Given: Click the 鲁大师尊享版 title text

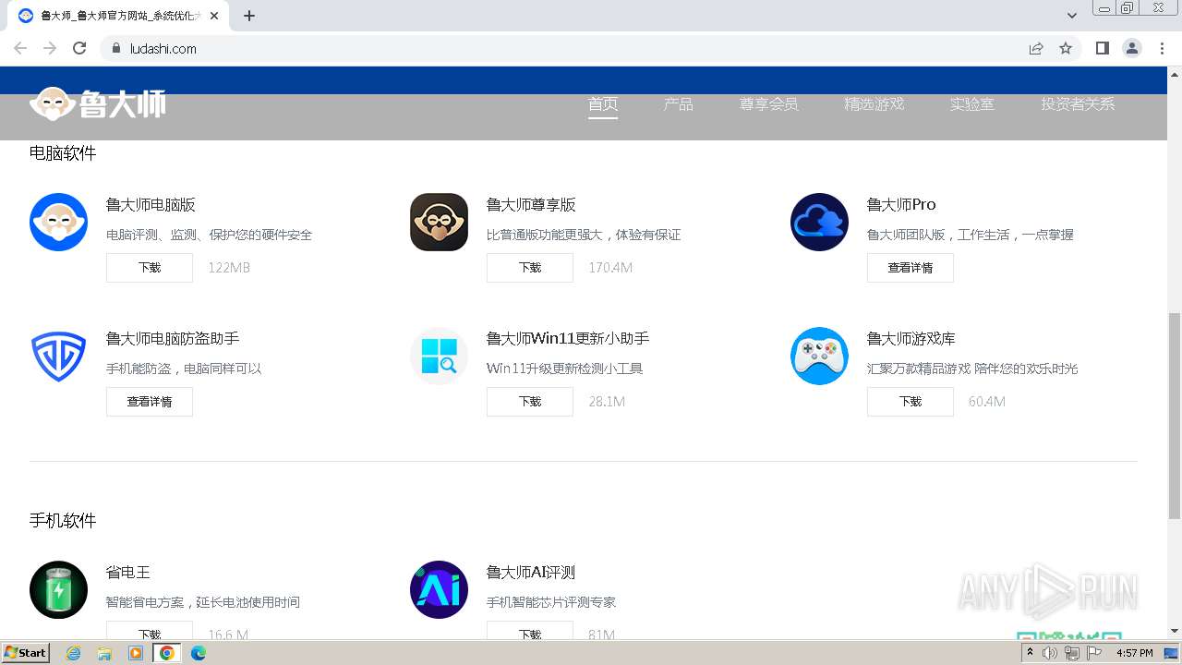Looking at the screenshot, I should pos(531,205).
